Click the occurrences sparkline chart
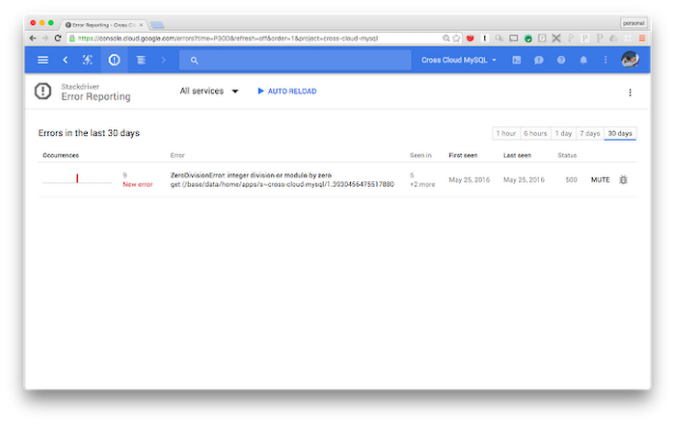The height and width of the screenshot is (425, 675). [77, 178]
